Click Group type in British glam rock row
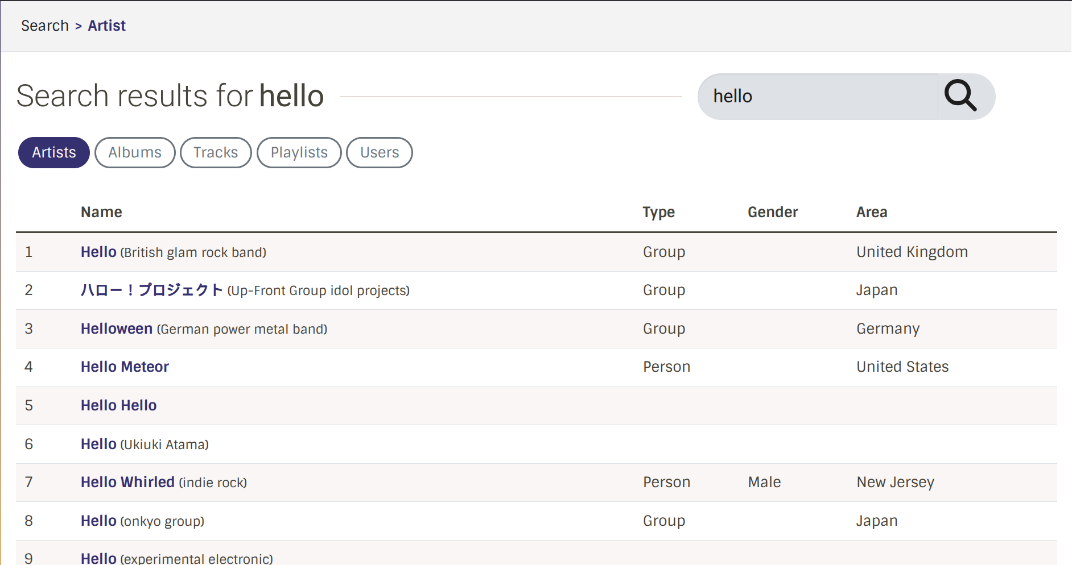The height and width of the screenshot is (565, 1072). click(664, 252)
